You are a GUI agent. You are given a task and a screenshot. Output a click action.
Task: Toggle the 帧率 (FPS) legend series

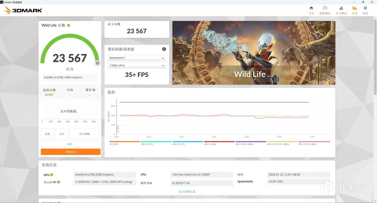pos(125,143)
